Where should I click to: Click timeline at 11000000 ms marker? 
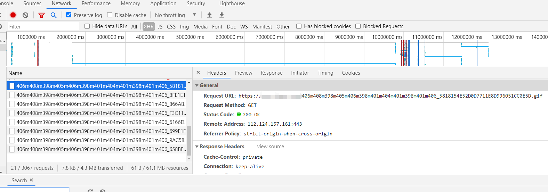(x=427, y=37)
